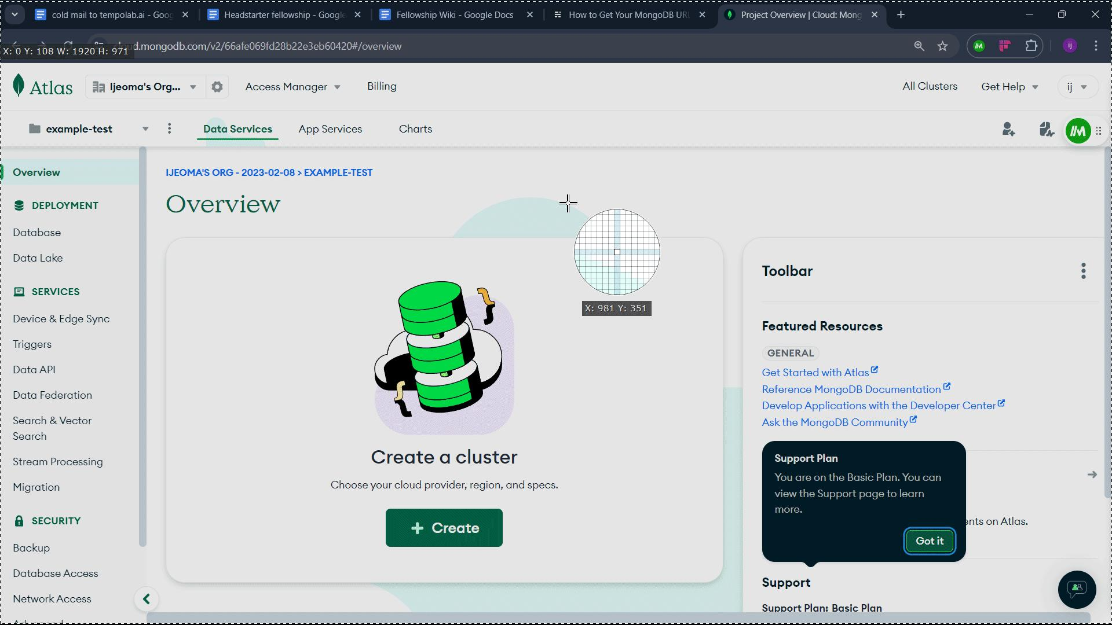Open Device & Edge Sync
Screen dimensions: 1112x625
pyautogui.click(x=61, y=319)
